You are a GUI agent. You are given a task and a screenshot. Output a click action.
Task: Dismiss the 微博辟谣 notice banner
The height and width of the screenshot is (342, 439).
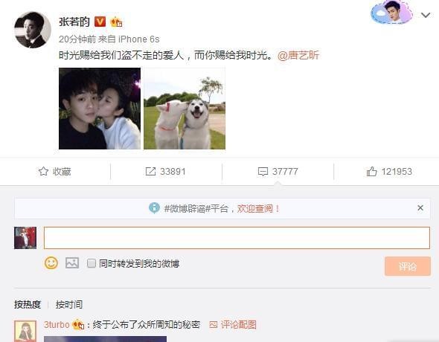420,207
